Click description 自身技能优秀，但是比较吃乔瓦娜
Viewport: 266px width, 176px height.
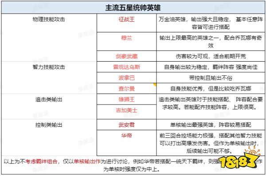click(211, 89)
